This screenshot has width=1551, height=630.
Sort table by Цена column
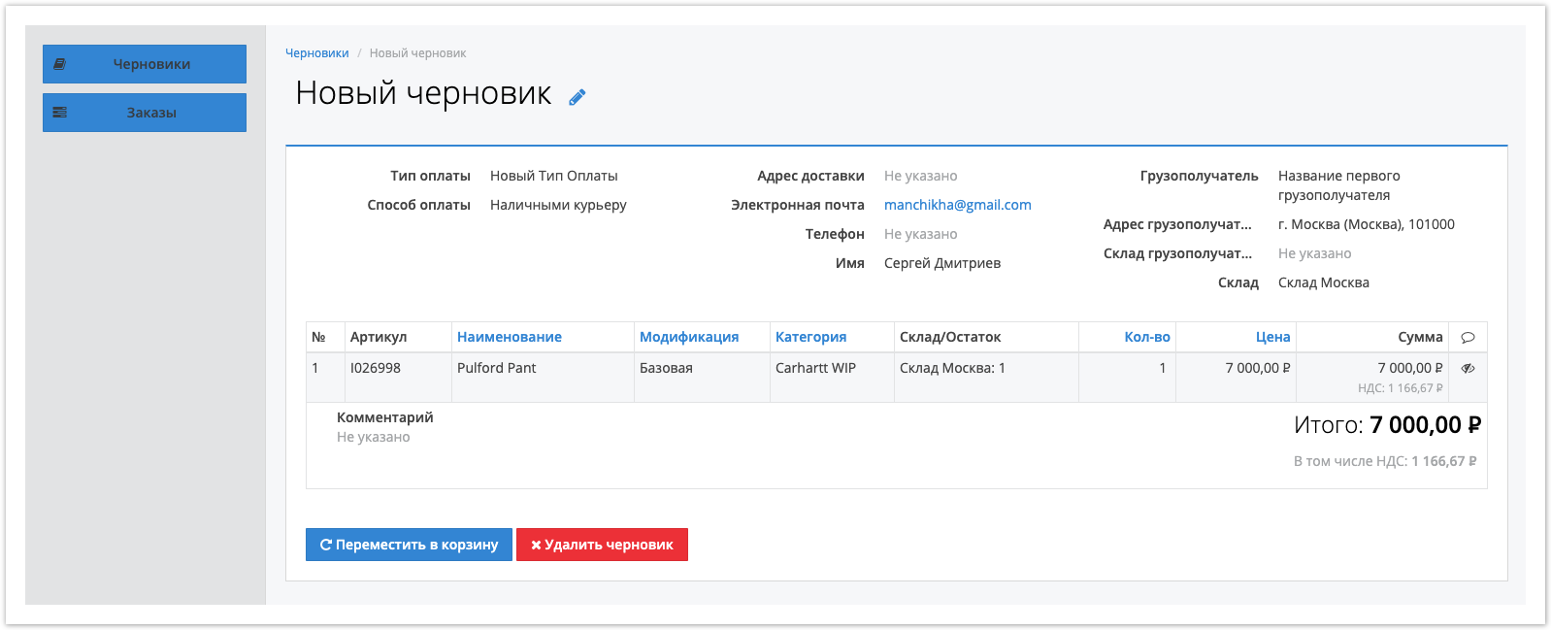tap(1272, 337)
